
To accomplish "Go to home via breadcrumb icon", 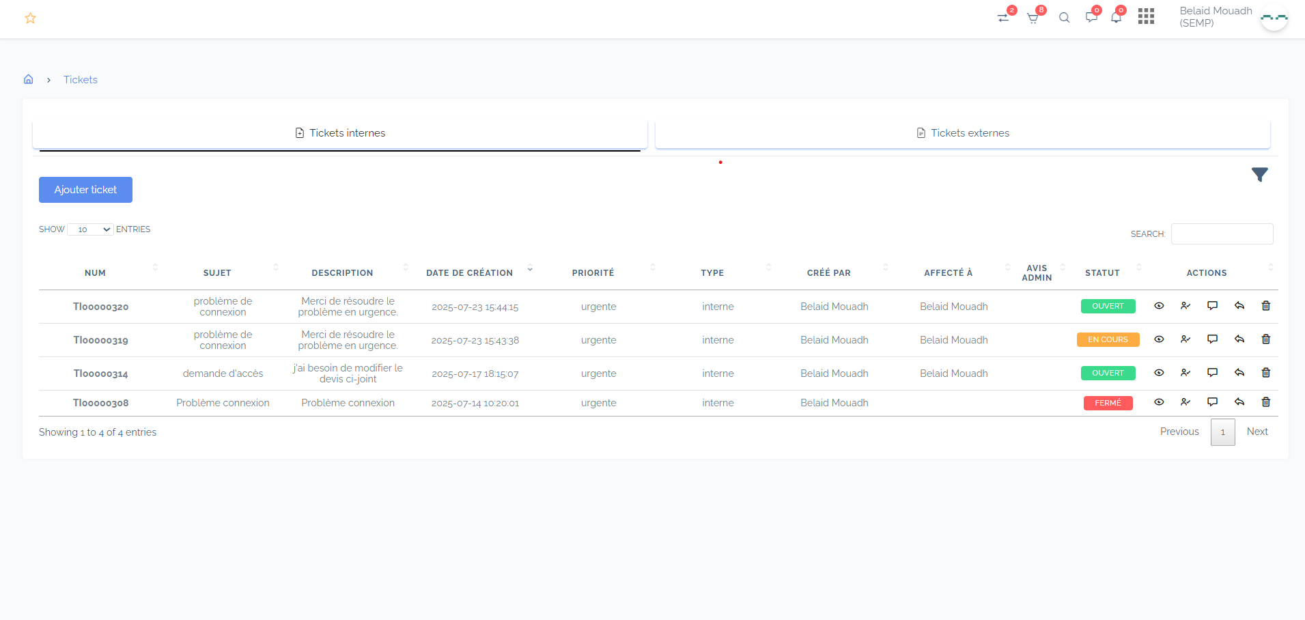I will (x=29, y=79).
